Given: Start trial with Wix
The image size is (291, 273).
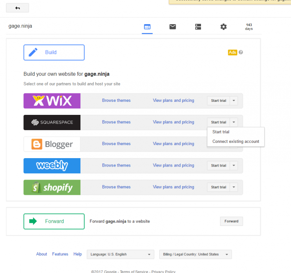Looking at the screenshot, I should coord(218,101).
